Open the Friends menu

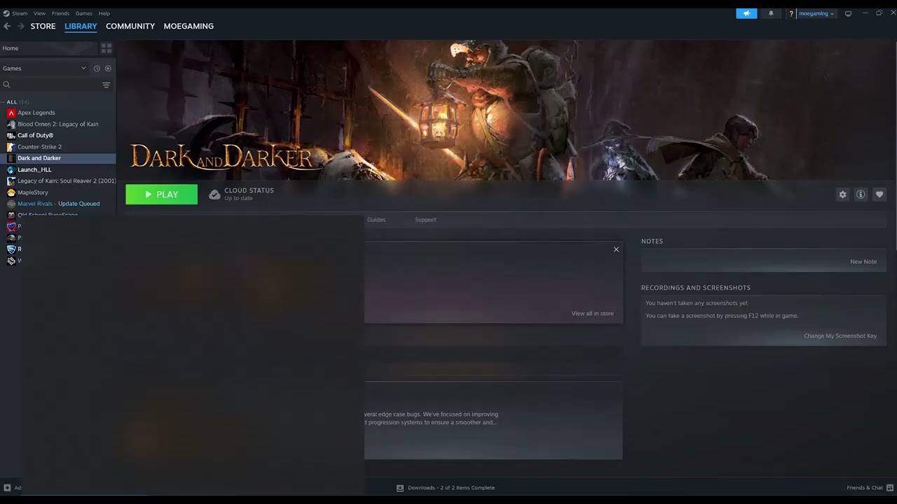pos(60,13)
